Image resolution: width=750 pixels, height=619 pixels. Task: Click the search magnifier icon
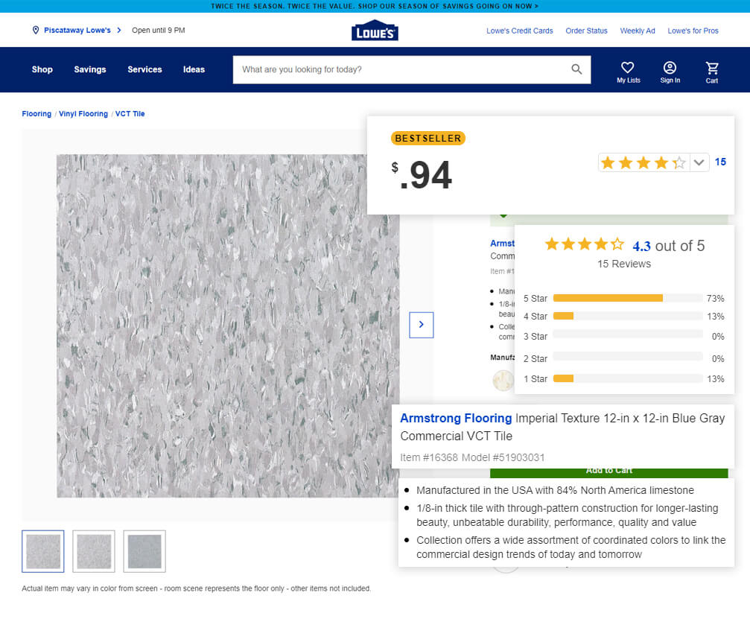tap(577, 69)
